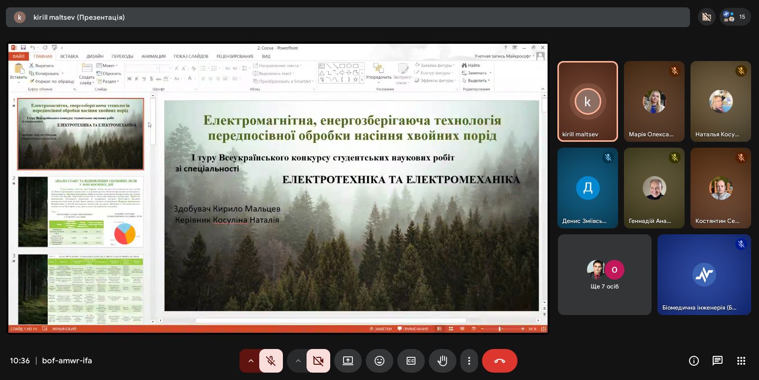The image size is (759, 380).
Task: Switch to the ДИЗАЙН ribbon tab
Action: click(95, 57)
